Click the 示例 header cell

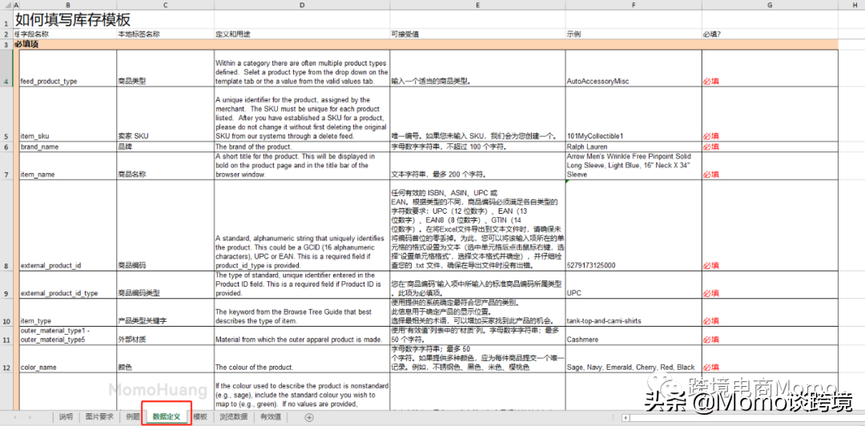coord(634,34)
